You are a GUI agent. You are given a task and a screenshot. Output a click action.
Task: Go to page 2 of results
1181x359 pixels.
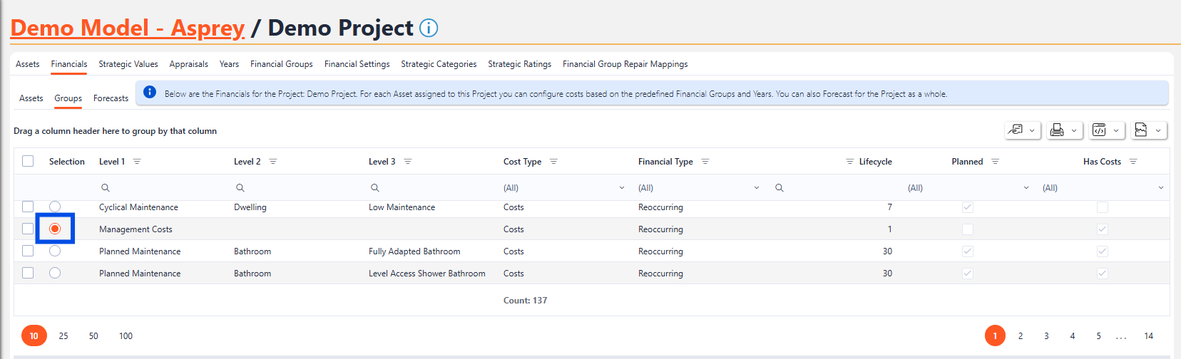[1021, 335]
